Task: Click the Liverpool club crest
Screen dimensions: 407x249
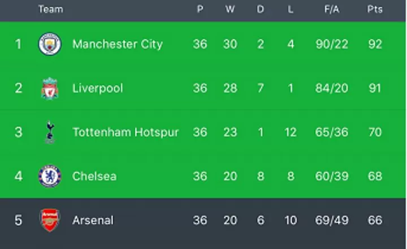Action: coord(50,88)
